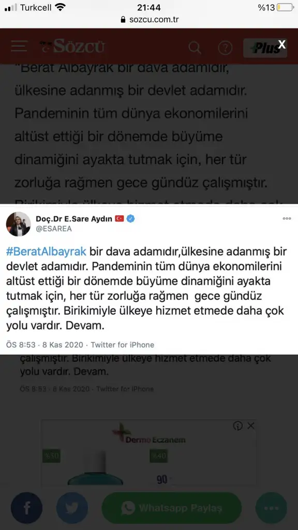This screenshot has height=530, width=298.
Task: Tap the #BeratAlbayrak hashtag
Action: (x=46, y=252)
